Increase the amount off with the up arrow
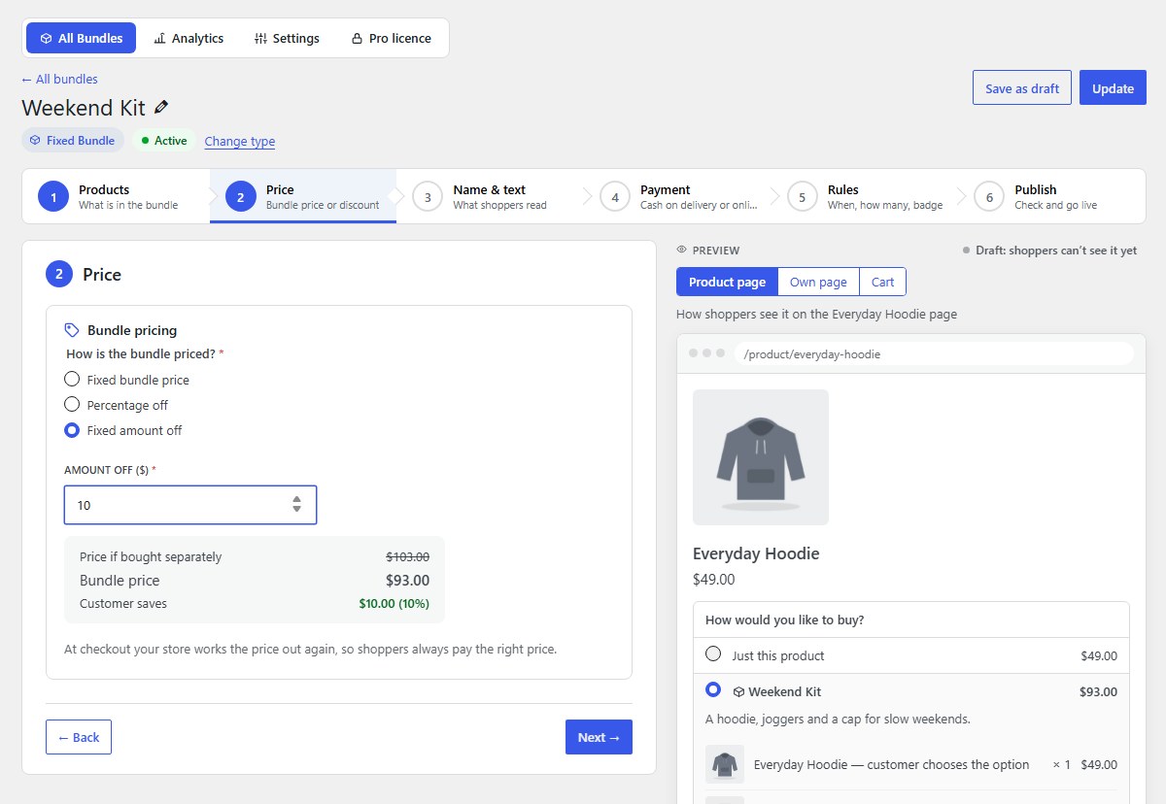The image size is (1166, 804). point(296,499)
